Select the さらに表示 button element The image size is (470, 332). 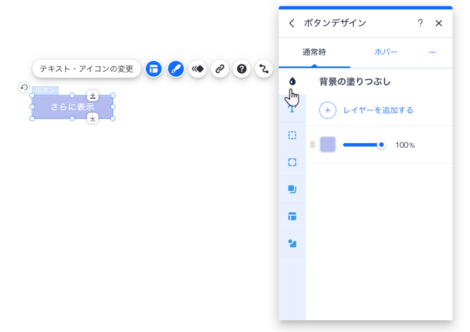click(x=72, y=107)
